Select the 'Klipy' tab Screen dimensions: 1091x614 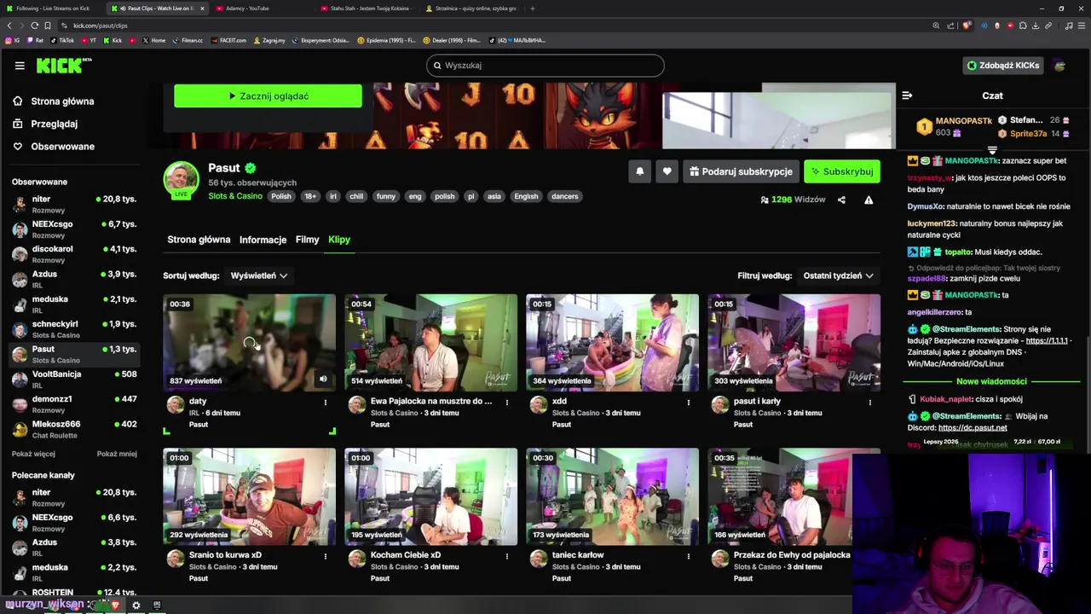339,240
